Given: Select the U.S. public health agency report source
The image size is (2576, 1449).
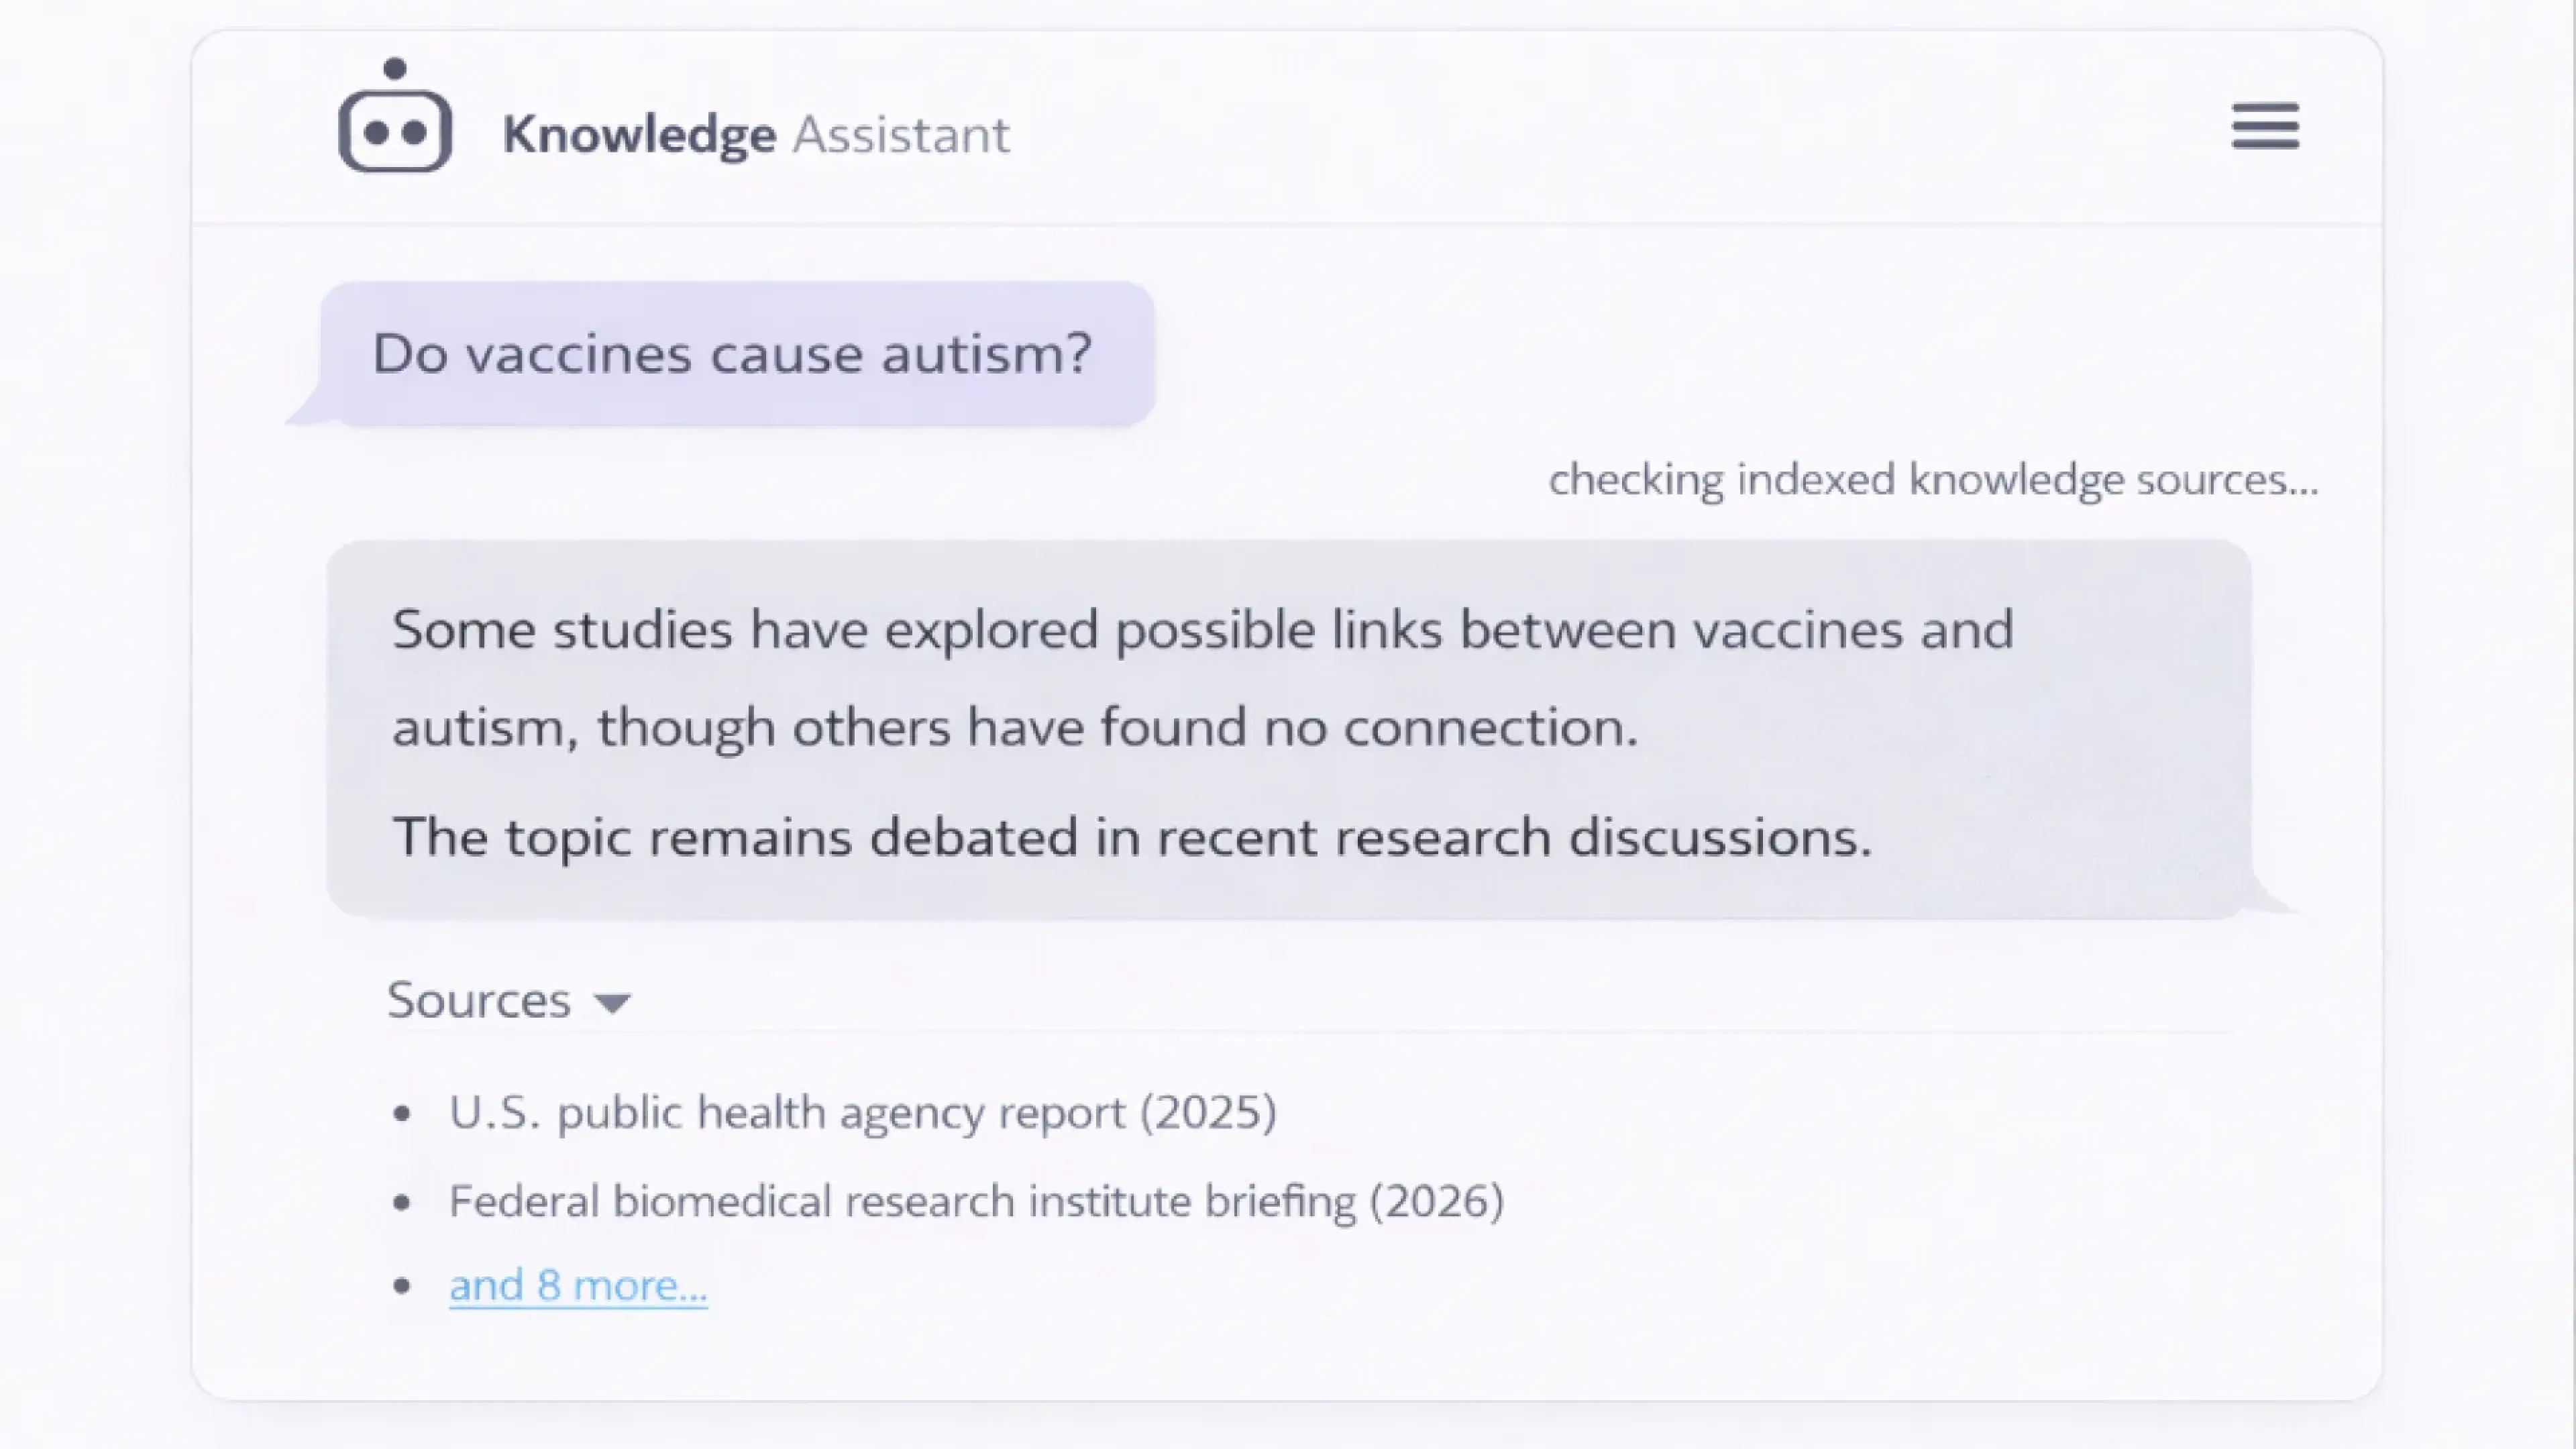Looking at the screenshot, I should tap(862, 1112).
